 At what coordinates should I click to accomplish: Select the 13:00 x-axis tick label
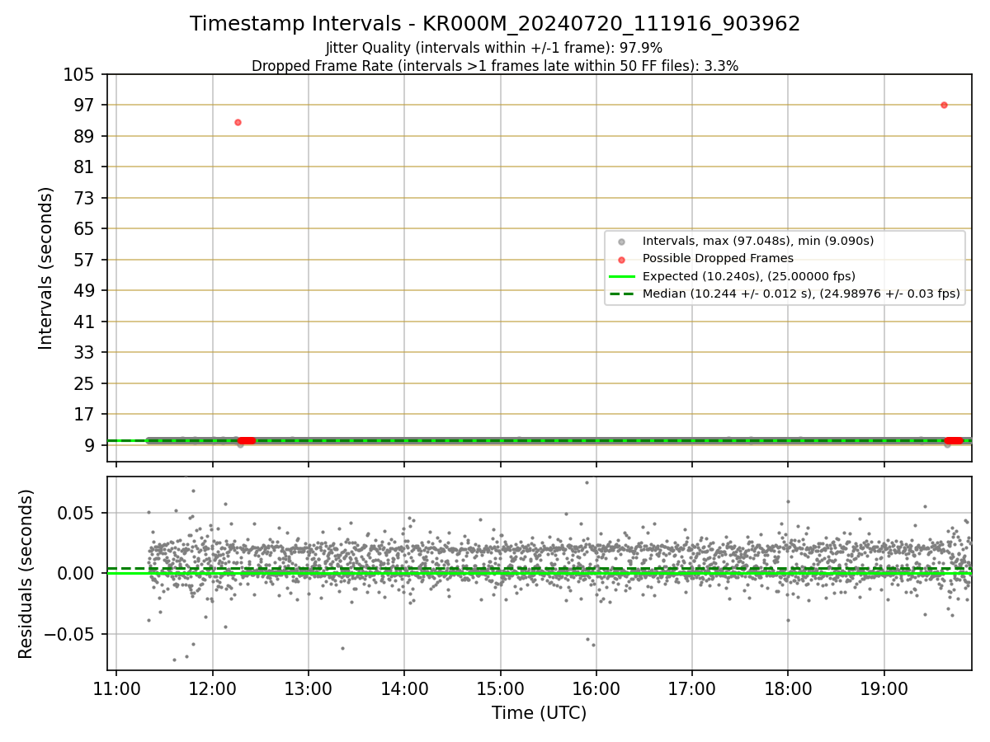click(x=309, y=690)
